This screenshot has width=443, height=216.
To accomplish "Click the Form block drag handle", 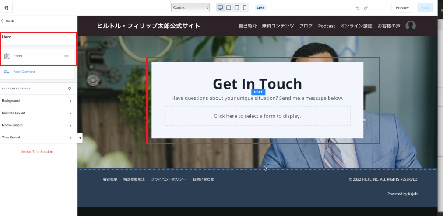I will (x=67, y=56).
